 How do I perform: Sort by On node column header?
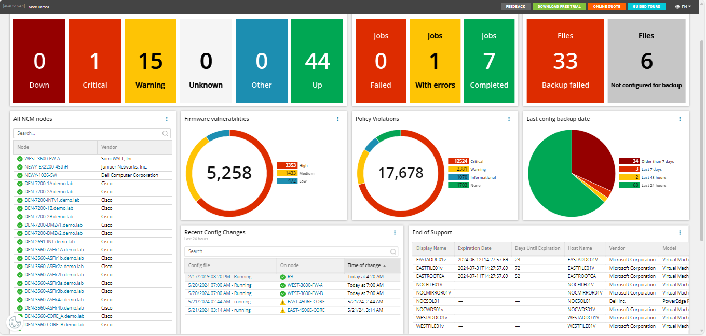[x=310, y=265]
